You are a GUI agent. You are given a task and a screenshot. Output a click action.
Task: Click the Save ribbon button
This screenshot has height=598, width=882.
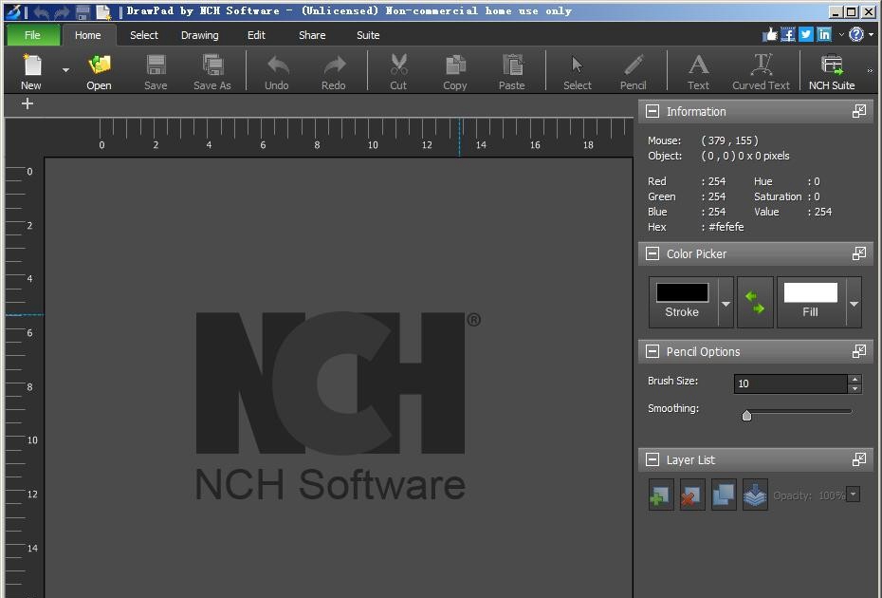pyautogui.click(x=156, y=71)
